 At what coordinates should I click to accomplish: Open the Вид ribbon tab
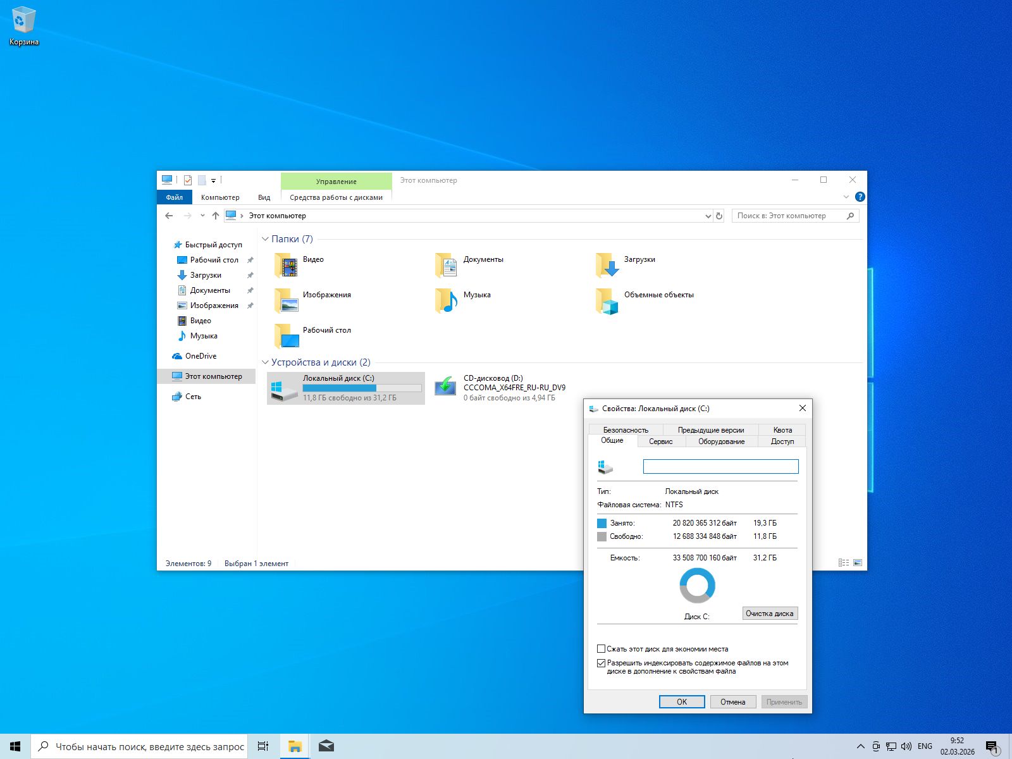[x=264, y=197]
